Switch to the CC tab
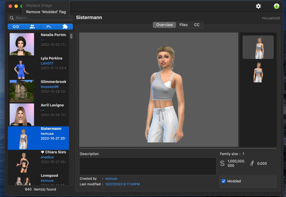Viewport: 286px width, 197px height. [x=197, y=25]
